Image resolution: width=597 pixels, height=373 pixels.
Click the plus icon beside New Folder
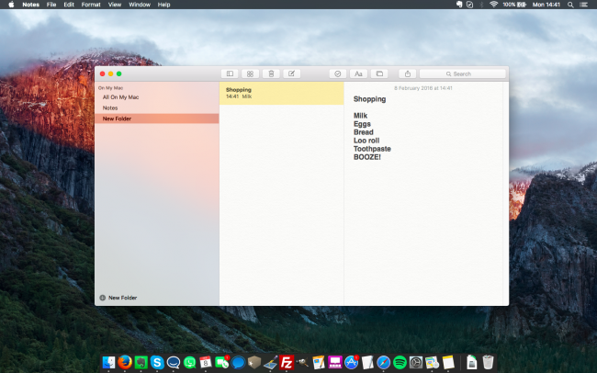tap(103, 298)
